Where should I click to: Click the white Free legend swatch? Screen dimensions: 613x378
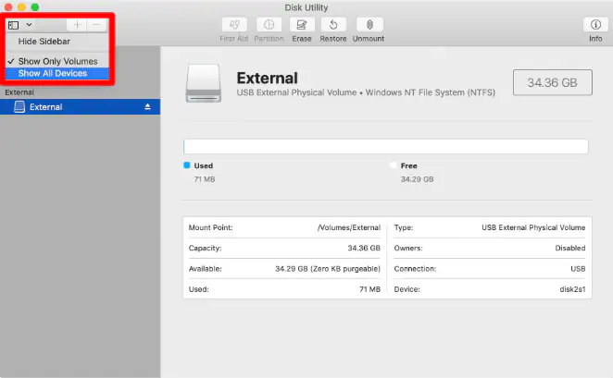[394, 165]
